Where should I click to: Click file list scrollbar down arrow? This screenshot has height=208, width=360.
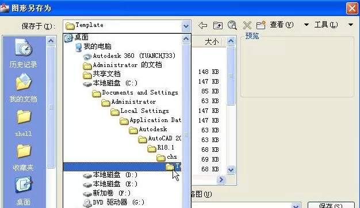click(x=231, y=170)
